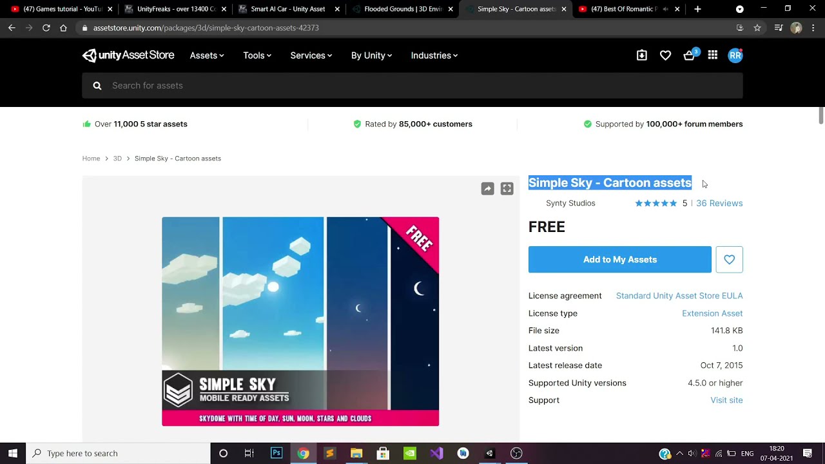Open Windows Start menu
This screenshot has width=825, height=464.
click(13, 453)
